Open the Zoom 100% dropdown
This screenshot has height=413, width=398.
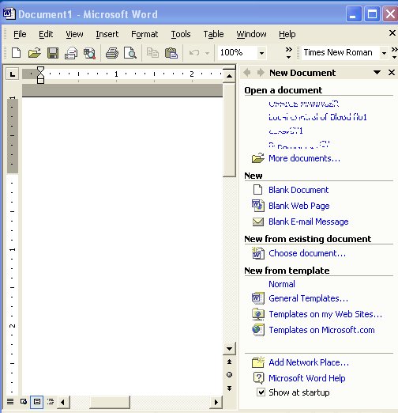(261, 53)
